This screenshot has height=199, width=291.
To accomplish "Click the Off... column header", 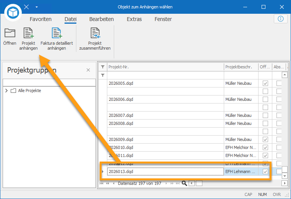I will point(265,67).
